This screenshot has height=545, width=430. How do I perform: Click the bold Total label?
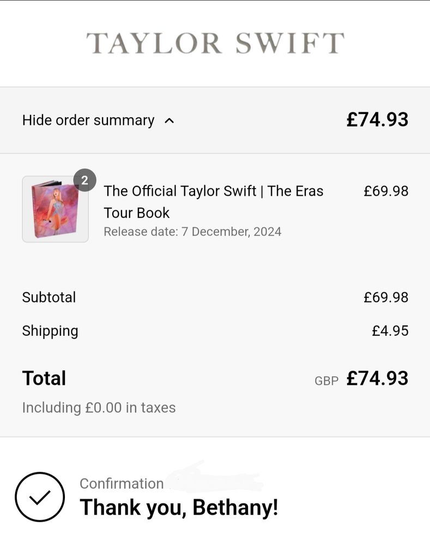pyautogui.click(x=44, y=378)
